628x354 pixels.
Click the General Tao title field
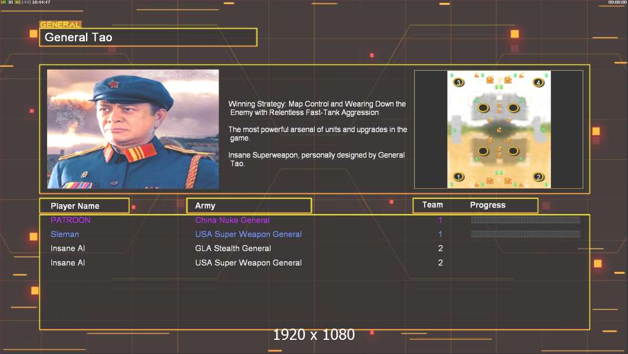click(x=148, y=37)
